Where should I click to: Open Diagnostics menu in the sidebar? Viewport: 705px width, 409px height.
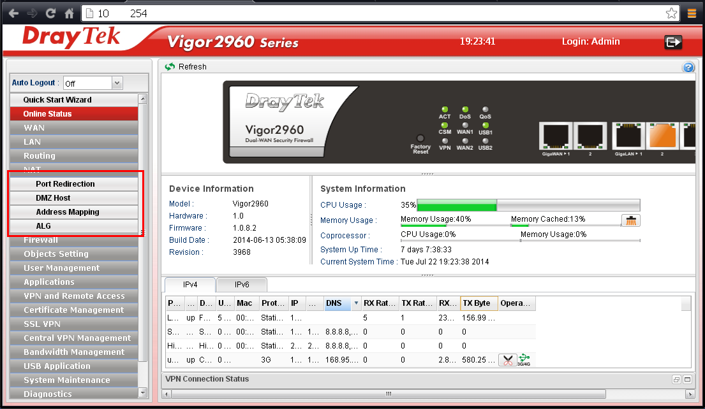[x=74, y=393]
